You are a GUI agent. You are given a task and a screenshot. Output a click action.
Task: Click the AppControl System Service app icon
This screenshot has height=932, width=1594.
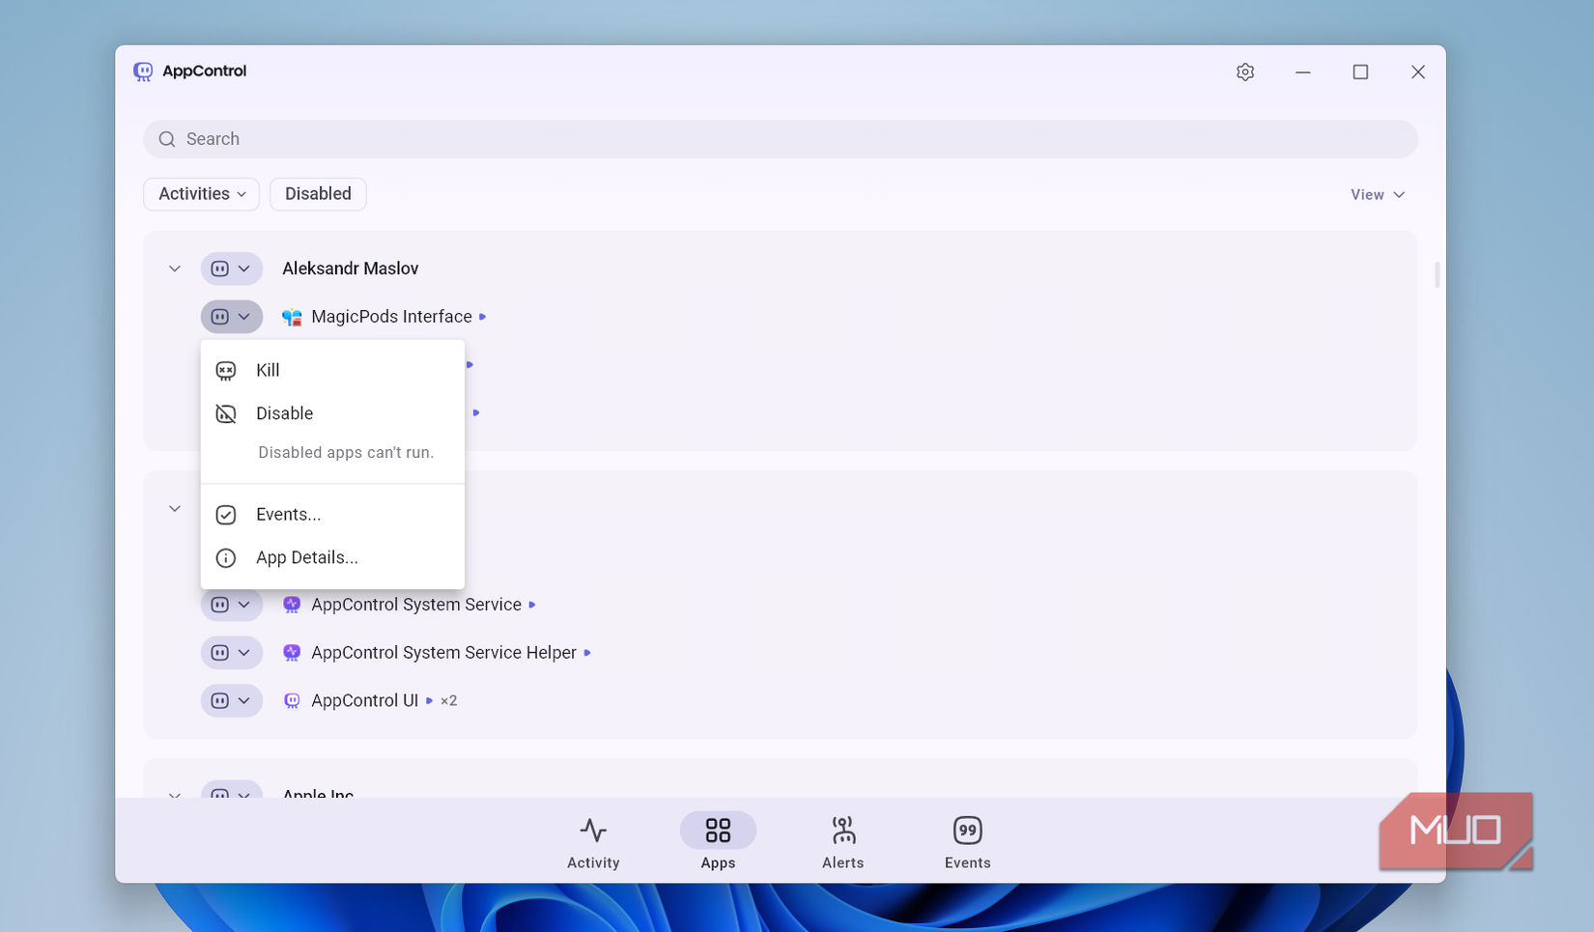(291, 604)
